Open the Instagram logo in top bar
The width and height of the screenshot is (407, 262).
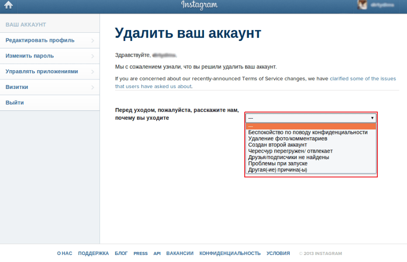pyautogui.click(x=199, y=5)
